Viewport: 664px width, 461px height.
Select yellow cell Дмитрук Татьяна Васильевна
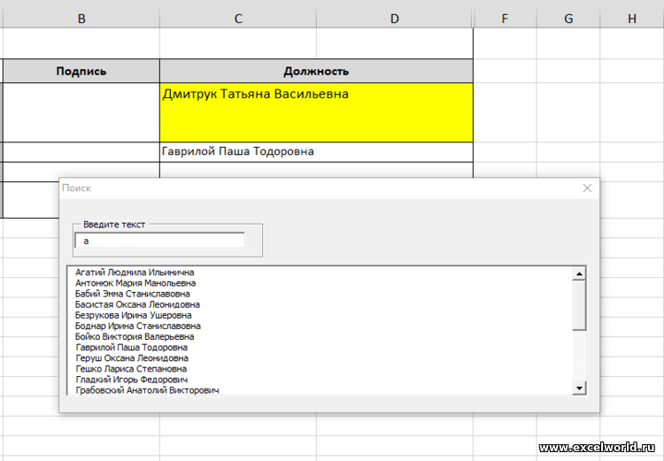[316, 112]
